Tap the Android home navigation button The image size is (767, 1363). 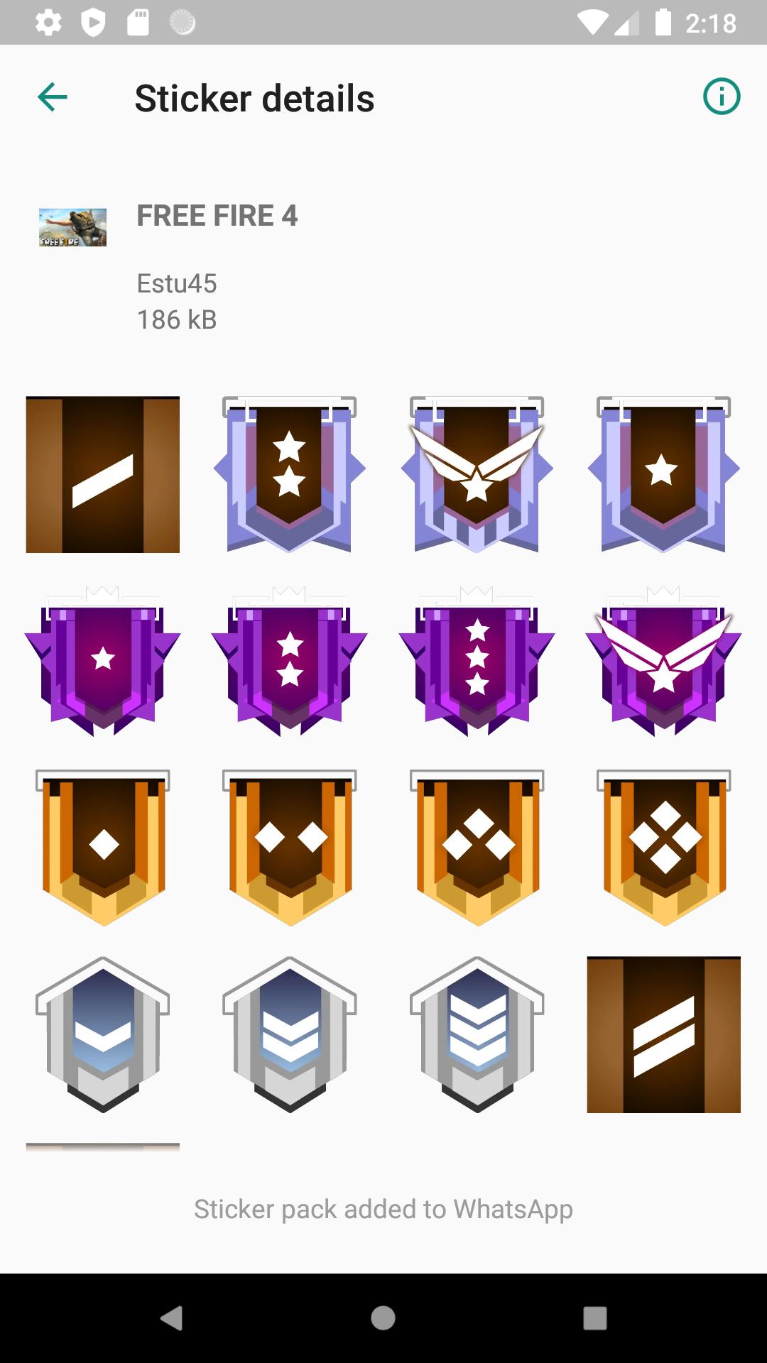click(383, 1318)
